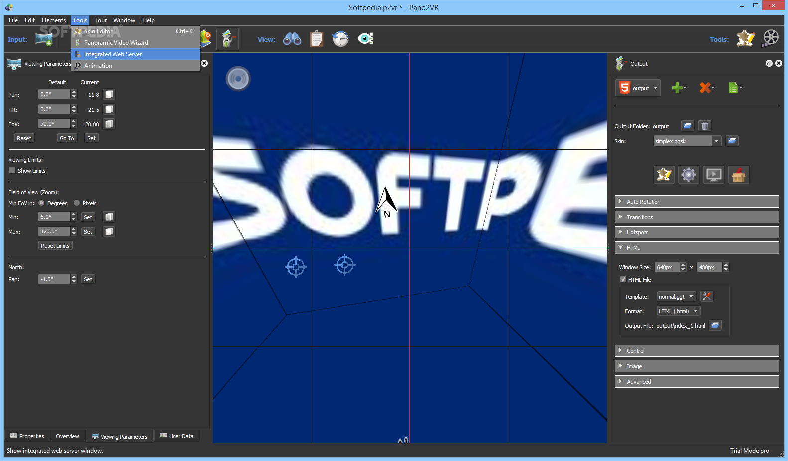788x461 pixels.
Task: Click the Reset Limits button
Action: 55,245
